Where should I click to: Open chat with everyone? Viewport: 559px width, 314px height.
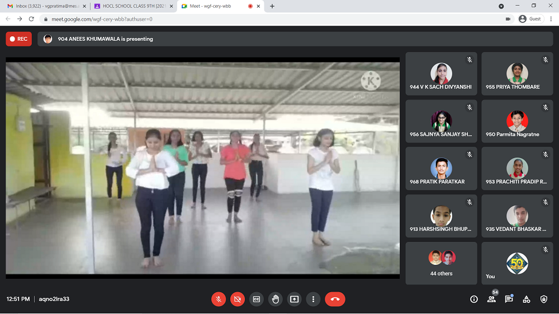(x=509, y=299)
